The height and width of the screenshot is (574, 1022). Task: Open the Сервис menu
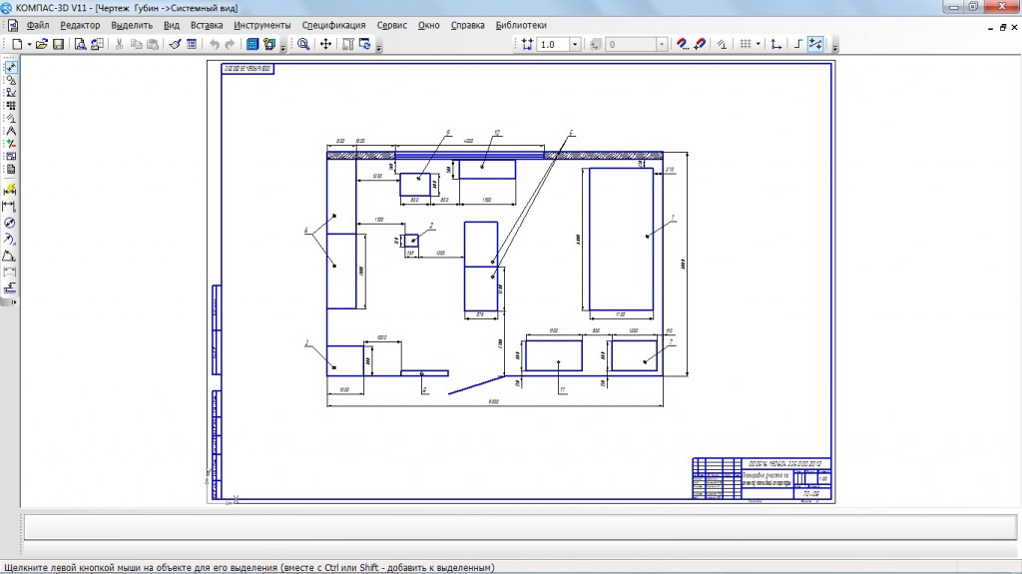[x=391, y=25]
